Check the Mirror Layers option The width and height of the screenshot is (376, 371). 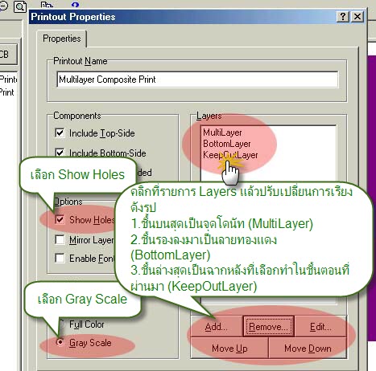tap(60, 239)
